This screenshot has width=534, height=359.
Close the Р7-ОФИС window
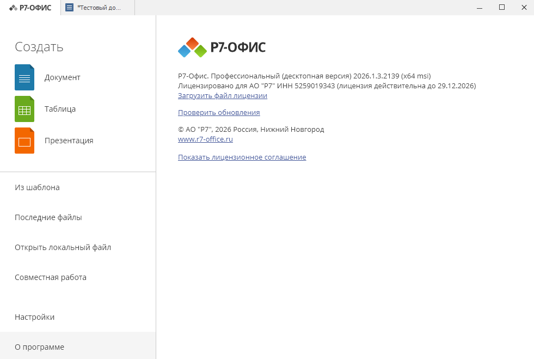coord(524,8)
